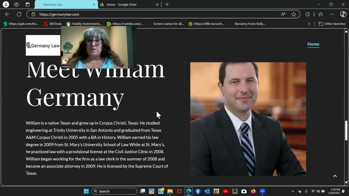Viewport: 349px width, 196px height.
Task: Open Camera app from the taskbar
Action: tap(244, 191)
